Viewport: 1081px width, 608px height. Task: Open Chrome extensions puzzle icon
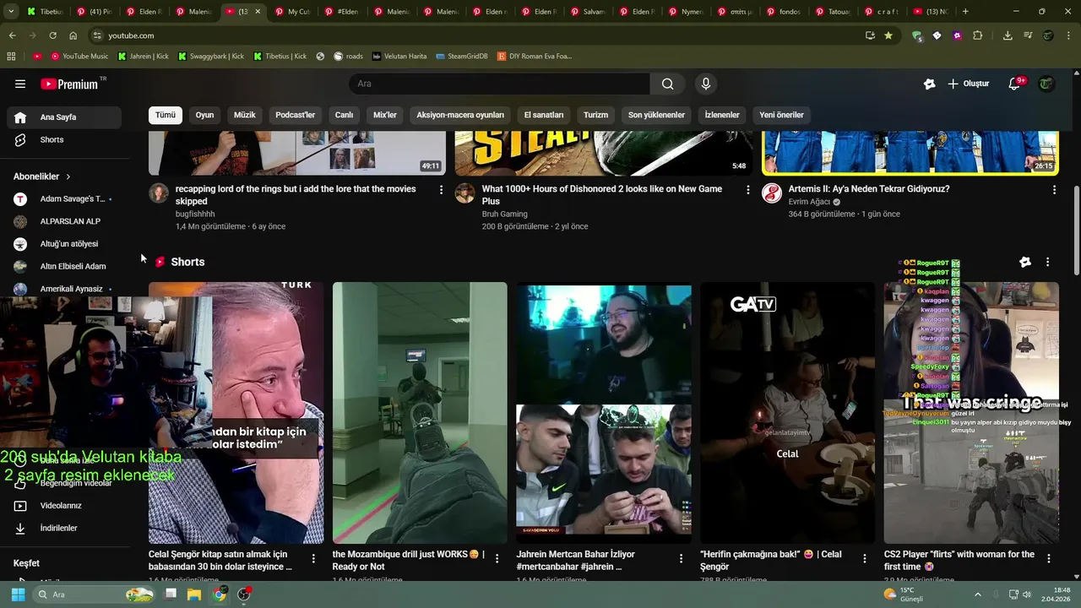tap(978, 35)
